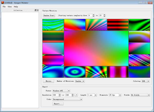This screenshot has width=154, height=112.
Task: Open the File menu
Action: pyautogui.click(x=4, y=6)
